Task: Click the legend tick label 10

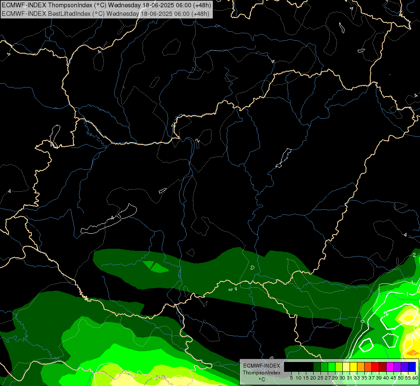Action: click(299, 378)
